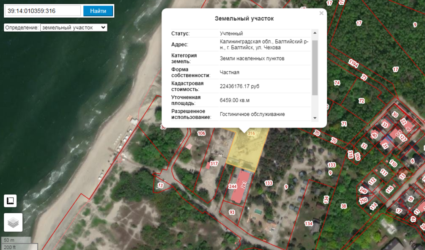425x250 pixels.
Task: Click the Кадастровая стоимость value row
Action: coord(239,86)
